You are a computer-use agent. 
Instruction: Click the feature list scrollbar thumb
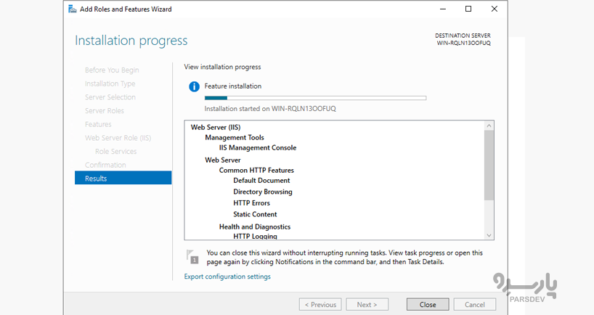click(489, 165)
